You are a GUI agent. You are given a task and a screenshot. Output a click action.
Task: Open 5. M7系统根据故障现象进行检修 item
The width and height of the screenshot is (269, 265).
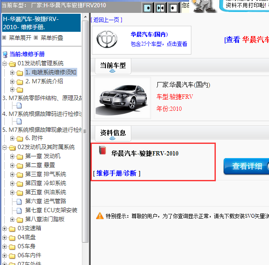[42, 130]
